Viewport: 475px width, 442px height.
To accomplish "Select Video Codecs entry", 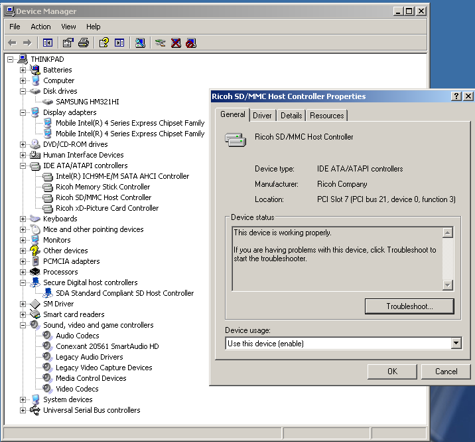I will pos(77,389).
